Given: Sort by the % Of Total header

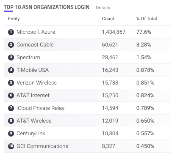Looking at the screenshot, I should (x=147, y=19).
